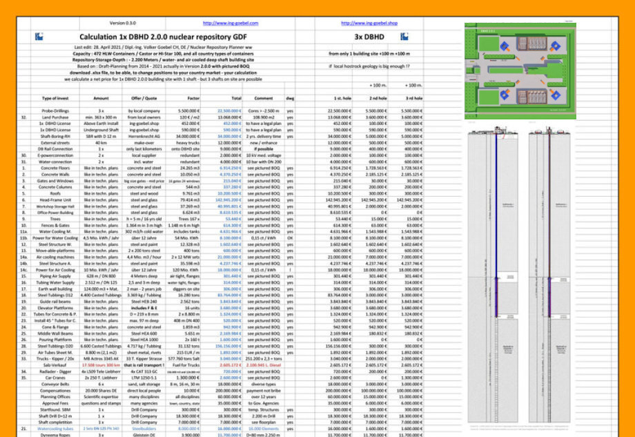Screen dimensions: 635x437
Task: Click the 'Offer / Quote' column header
Action: click(146, 99)
